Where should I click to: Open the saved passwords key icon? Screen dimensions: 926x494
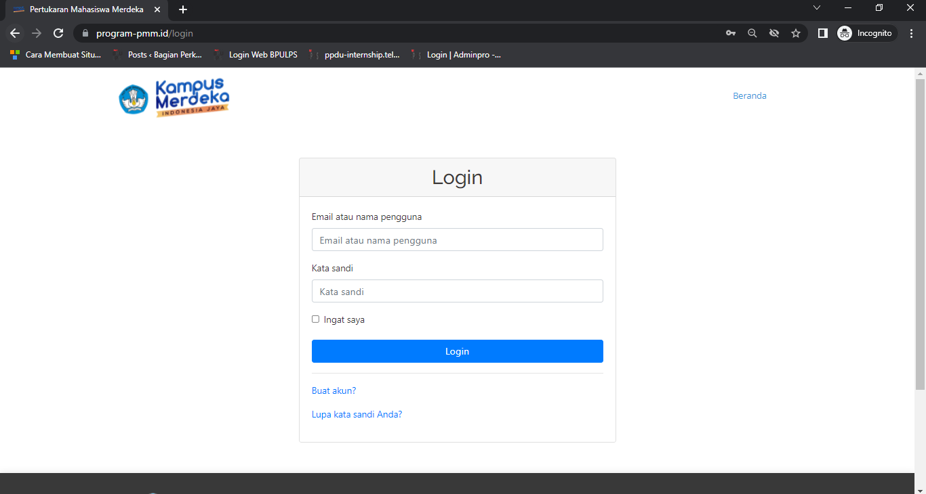731,33
